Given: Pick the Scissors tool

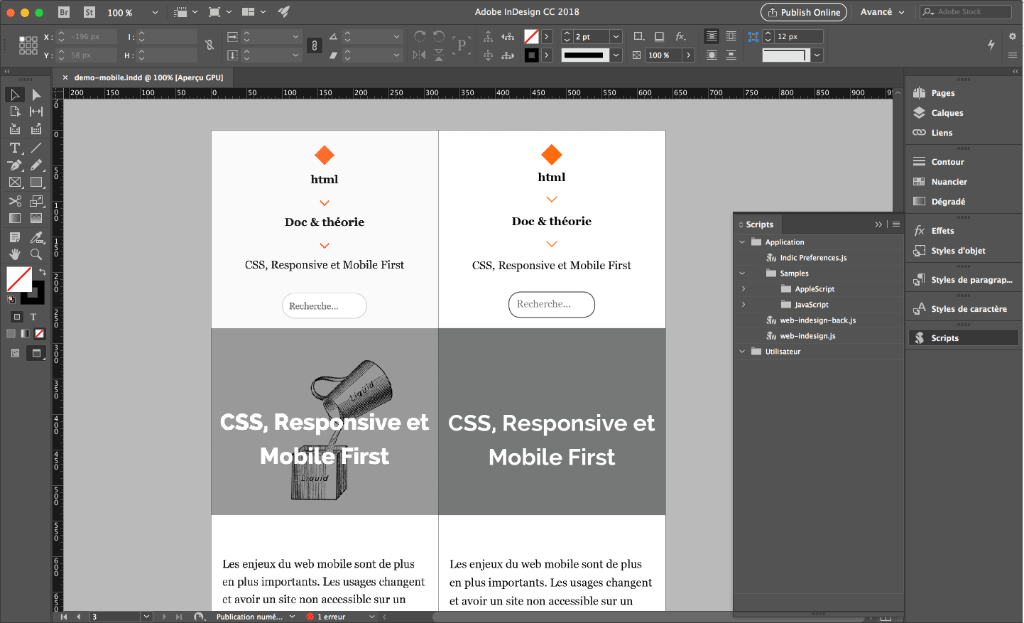Looking at the screenshot, I should (14, 201).
